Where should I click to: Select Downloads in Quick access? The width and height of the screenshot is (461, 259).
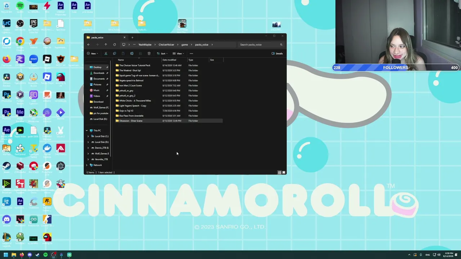(99, 73)
